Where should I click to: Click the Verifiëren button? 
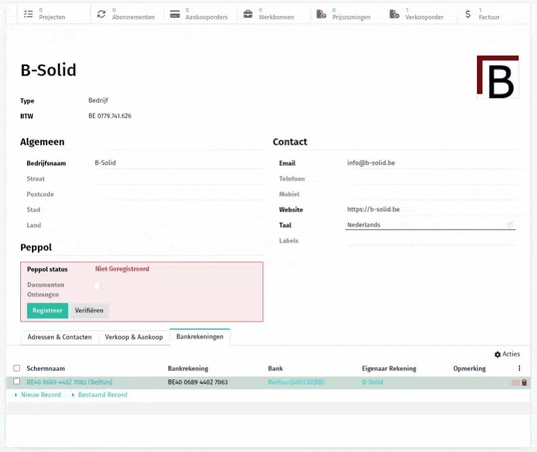89,311
